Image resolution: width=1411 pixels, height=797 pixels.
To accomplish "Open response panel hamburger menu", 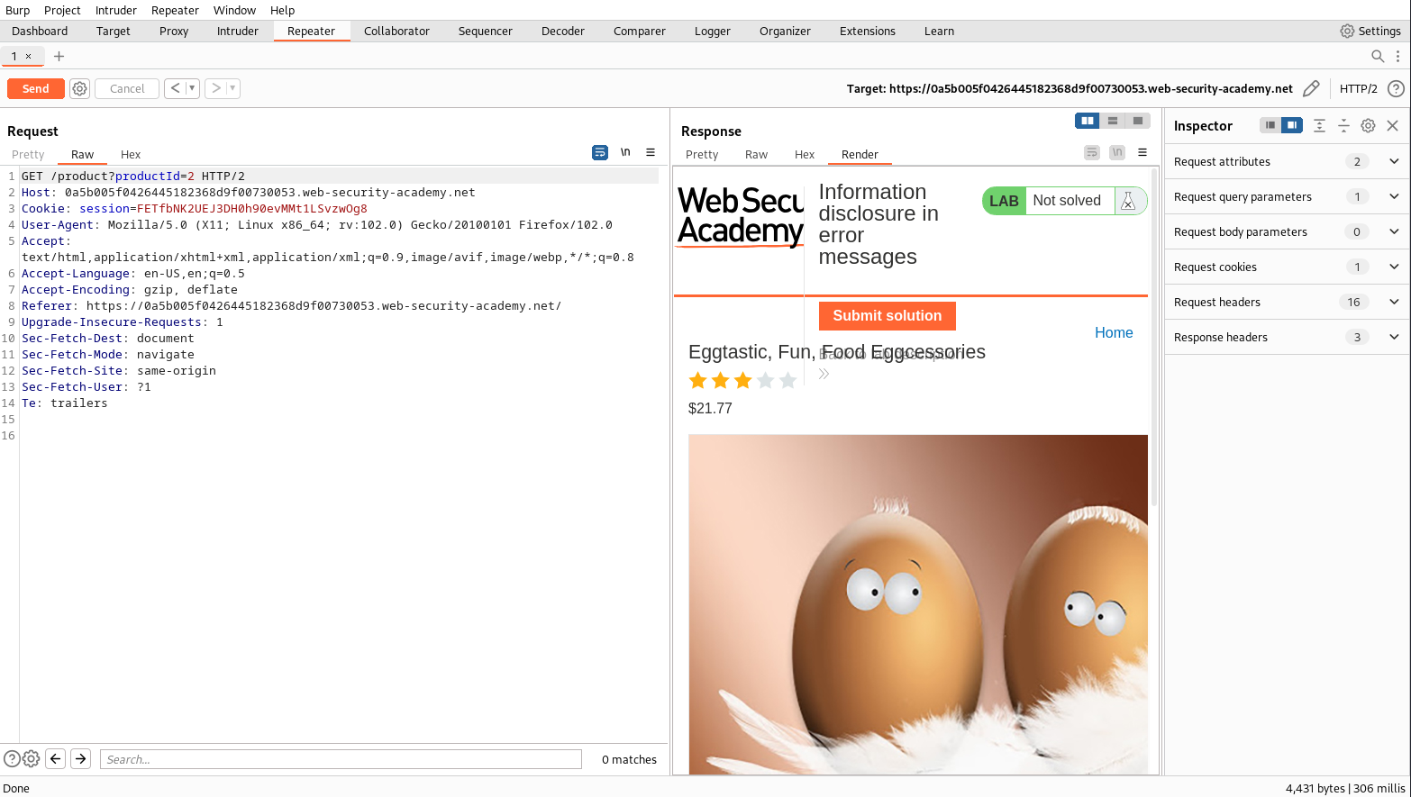I will 1142,152.
